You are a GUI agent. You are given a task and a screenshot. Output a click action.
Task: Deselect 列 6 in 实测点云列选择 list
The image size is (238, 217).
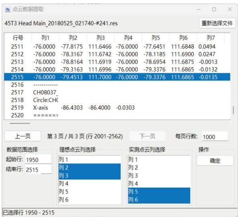click(x=159, y=199)
